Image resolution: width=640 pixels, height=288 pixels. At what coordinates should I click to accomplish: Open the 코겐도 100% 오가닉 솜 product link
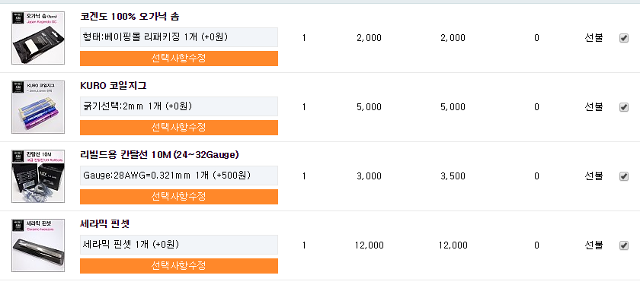pos(130,17)
